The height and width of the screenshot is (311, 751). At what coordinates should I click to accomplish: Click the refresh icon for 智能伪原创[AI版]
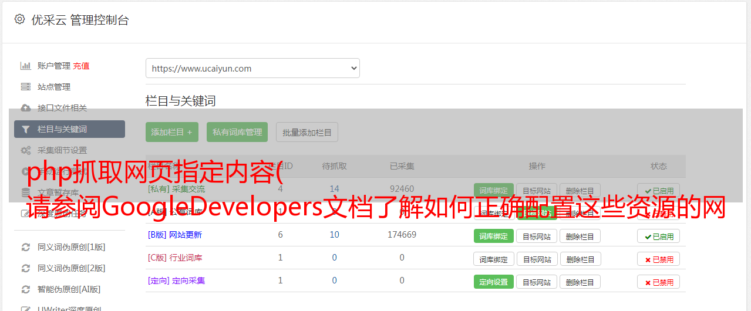(25, 289)
